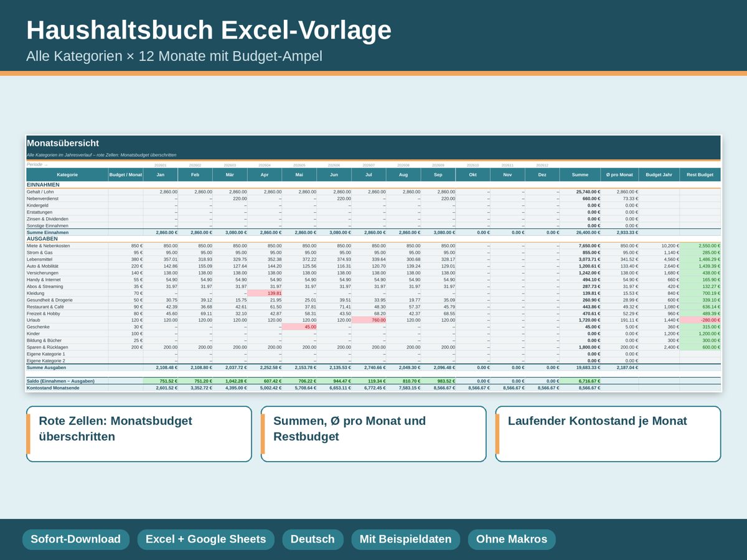Open the 'Summen, Ø pro Monat und Restbudget' card
The width and height of the screenshot is (747, 560).
tap(374, 434)
